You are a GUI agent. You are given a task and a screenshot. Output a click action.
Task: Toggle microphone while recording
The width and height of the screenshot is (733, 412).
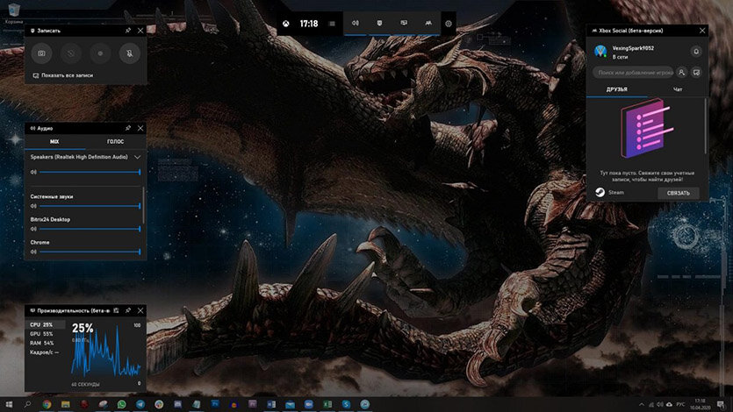tap(130, 53)
